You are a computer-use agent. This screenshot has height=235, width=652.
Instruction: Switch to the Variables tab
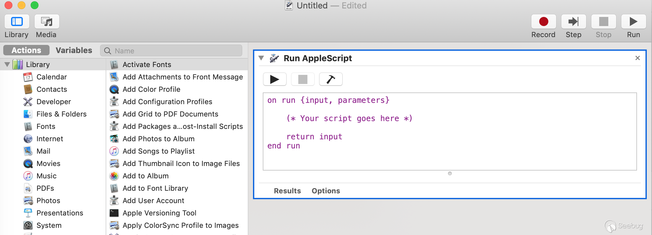click(74, 50)
